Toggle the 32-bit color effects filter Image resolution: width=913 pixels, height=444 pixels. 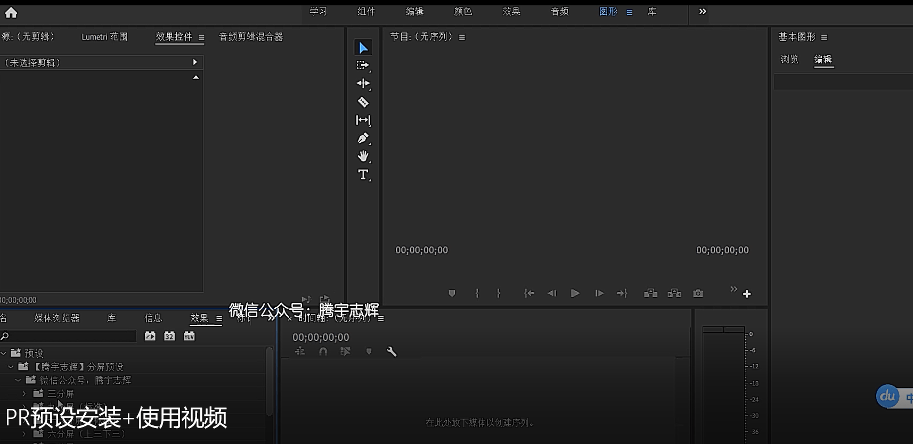169,336
